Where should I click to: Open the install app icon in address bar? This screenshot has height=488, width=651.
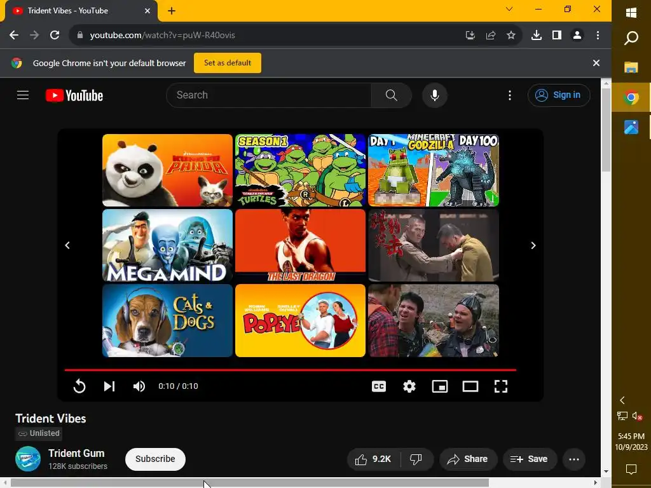pyautogui.click(x=470, y=36)
